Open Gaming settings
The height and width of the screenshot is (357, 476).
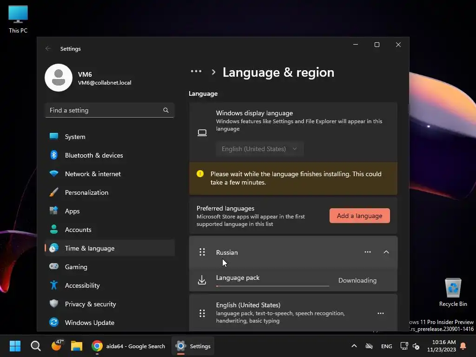point(110,267)
